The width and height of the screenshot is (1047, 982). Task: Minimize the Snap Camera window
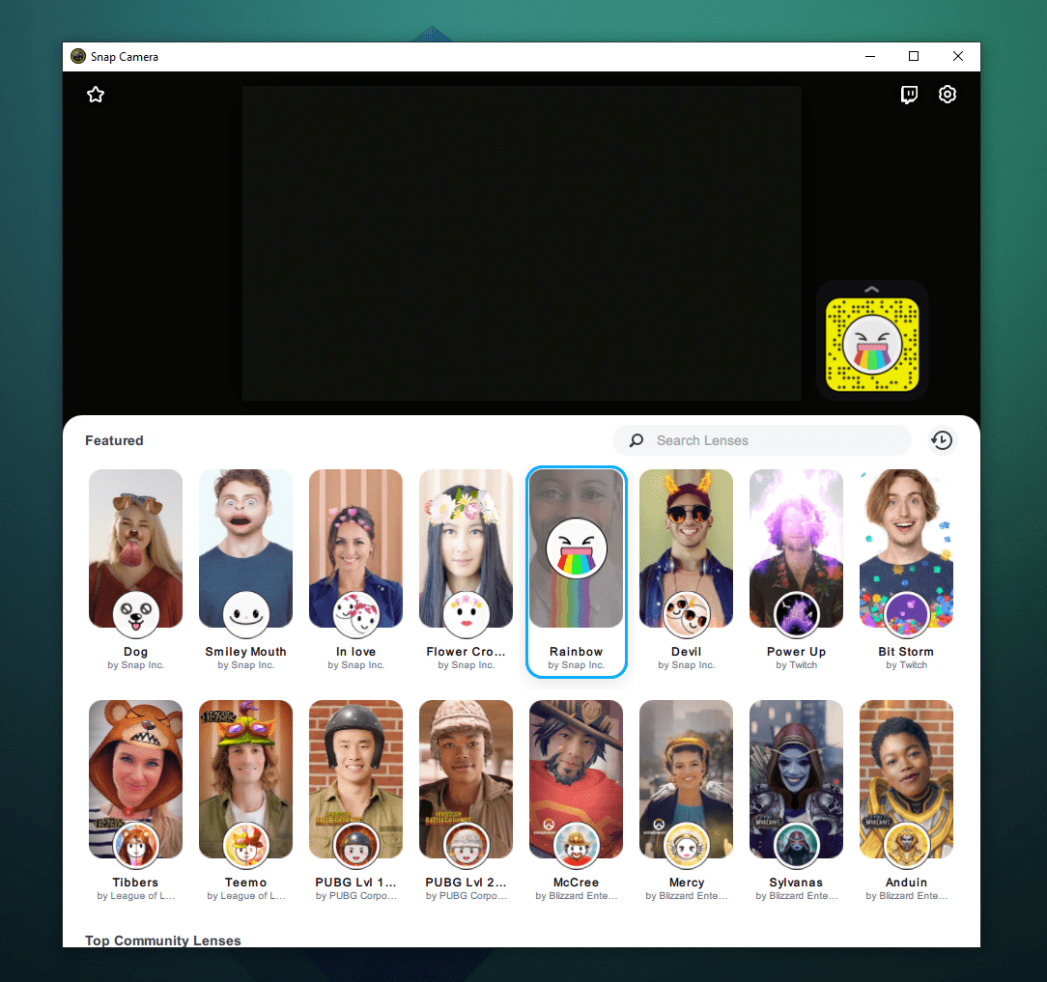(870, 57)
